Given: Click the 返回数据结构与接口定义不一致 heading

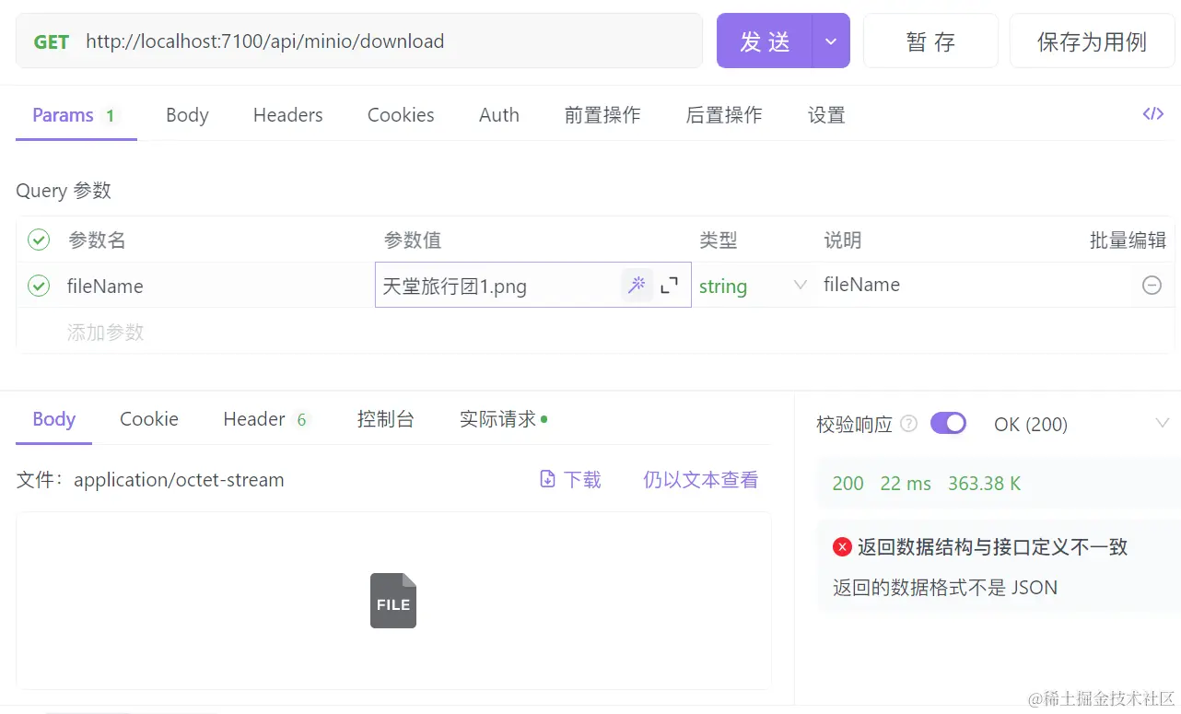Looking at the screenshot, I should click(x=993, y=547).
